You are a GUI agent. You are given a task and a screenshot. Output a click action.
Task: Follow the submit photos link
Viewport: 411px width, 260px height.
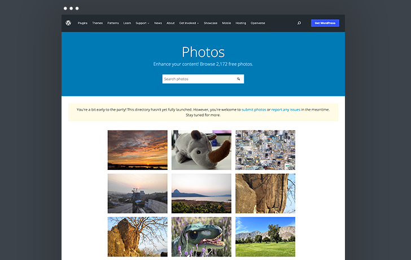pyautogui.click(x=253, y=110)
